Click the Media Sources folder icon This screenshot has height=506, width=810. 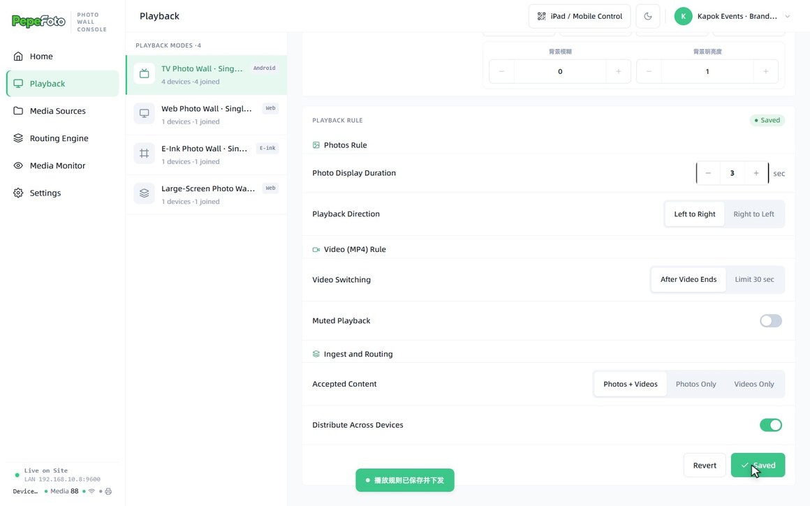pos(18,111)
